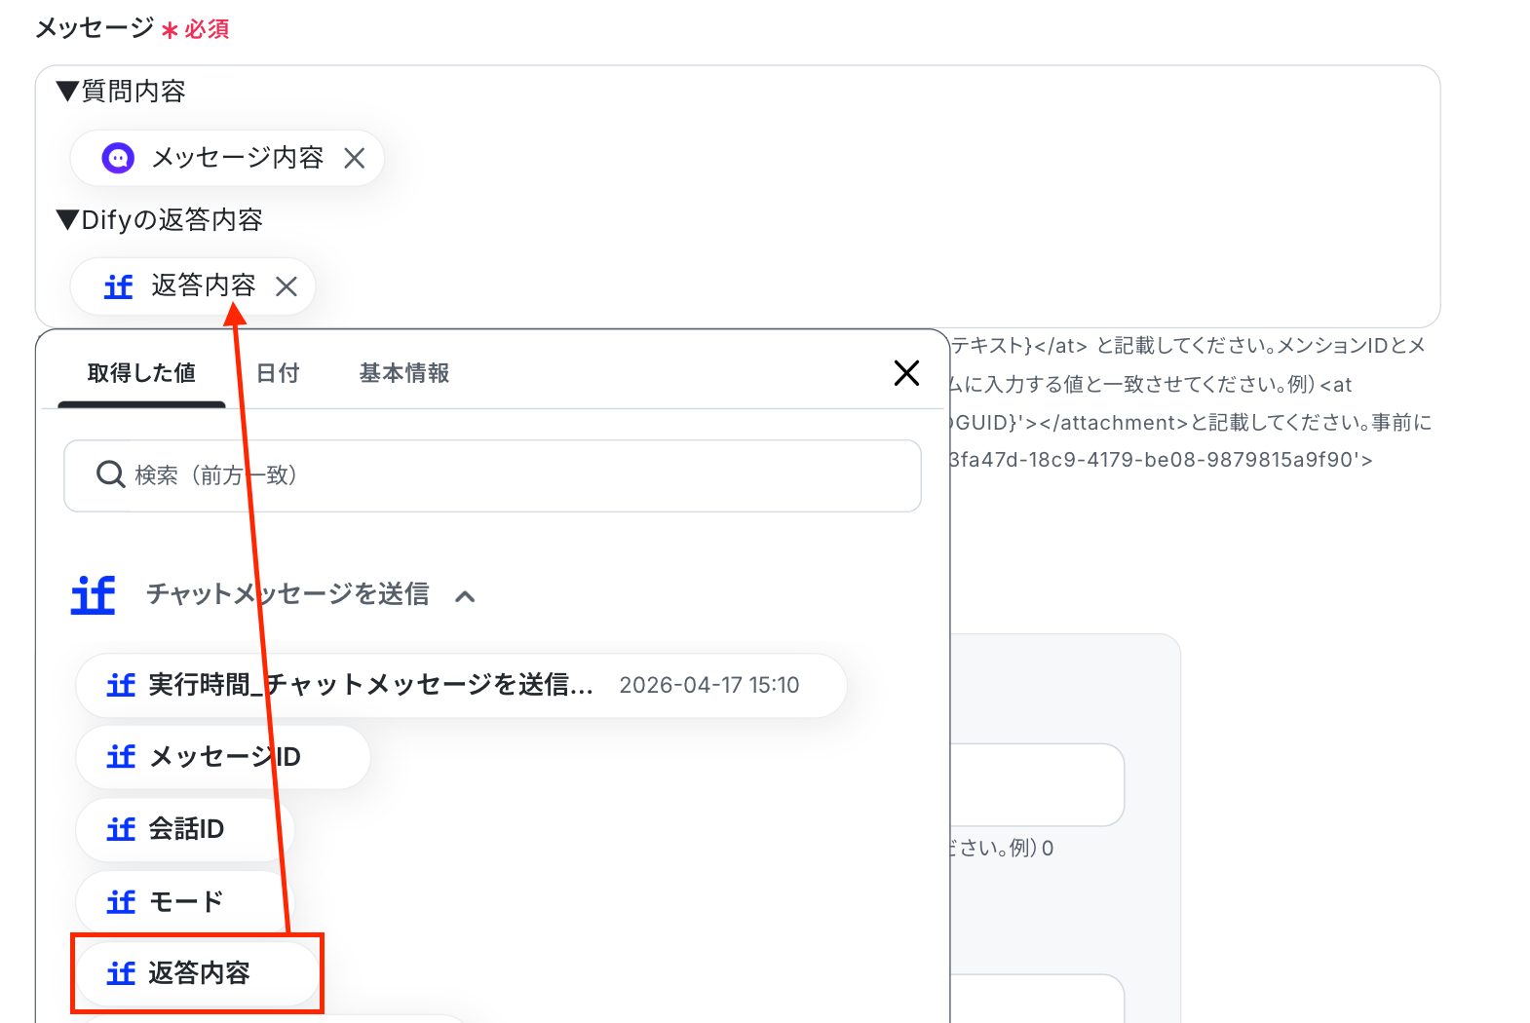This screenshot has width=1530, height=1023.
Task: Close the value picker popup
Action: point(906,372)
